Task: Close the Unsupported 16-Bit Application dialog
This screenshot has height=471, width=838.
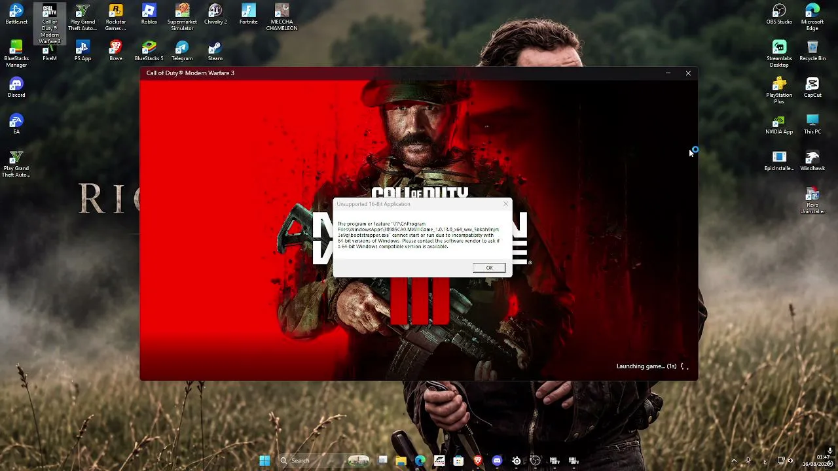Action: point(505,204)
